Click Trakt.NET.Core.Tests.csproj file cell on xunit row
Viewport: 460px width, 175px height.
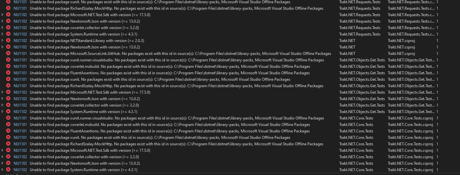pyautogui.click(x=410, y=138)
